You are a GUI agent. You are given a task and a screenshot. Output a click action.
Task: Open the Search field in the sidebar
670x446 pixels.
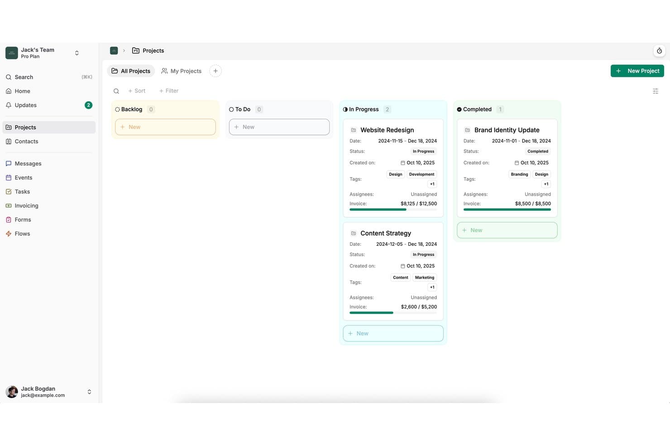[x=49, y=77]
